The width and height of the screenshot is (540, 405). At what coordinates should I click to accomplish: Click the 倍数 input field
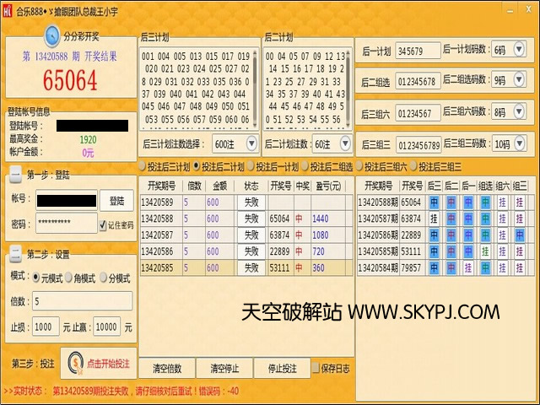coord(82,301)
